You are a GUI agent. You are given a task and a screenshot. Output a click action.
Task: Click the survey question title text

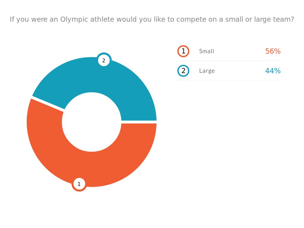152,19
